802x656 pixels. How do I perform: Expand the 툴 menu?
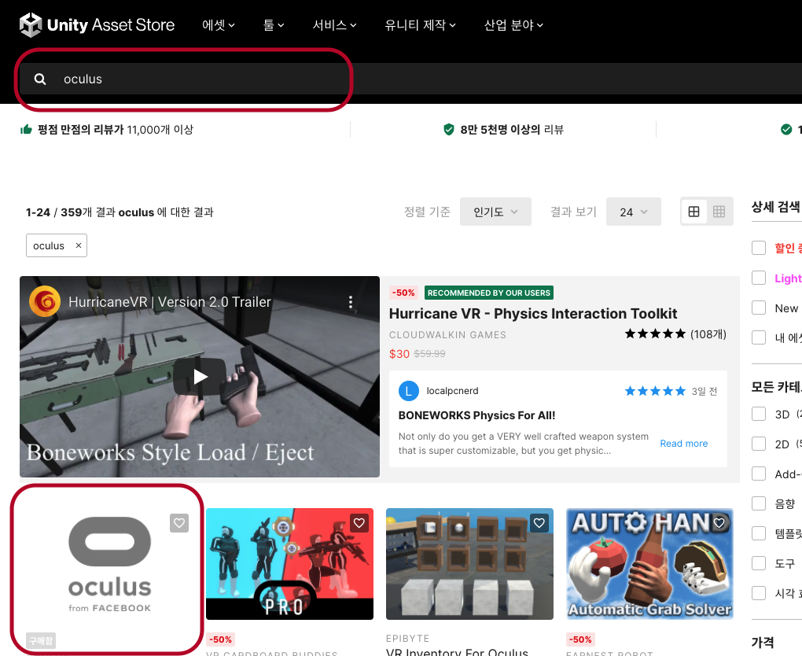click(x=274, y=24)
